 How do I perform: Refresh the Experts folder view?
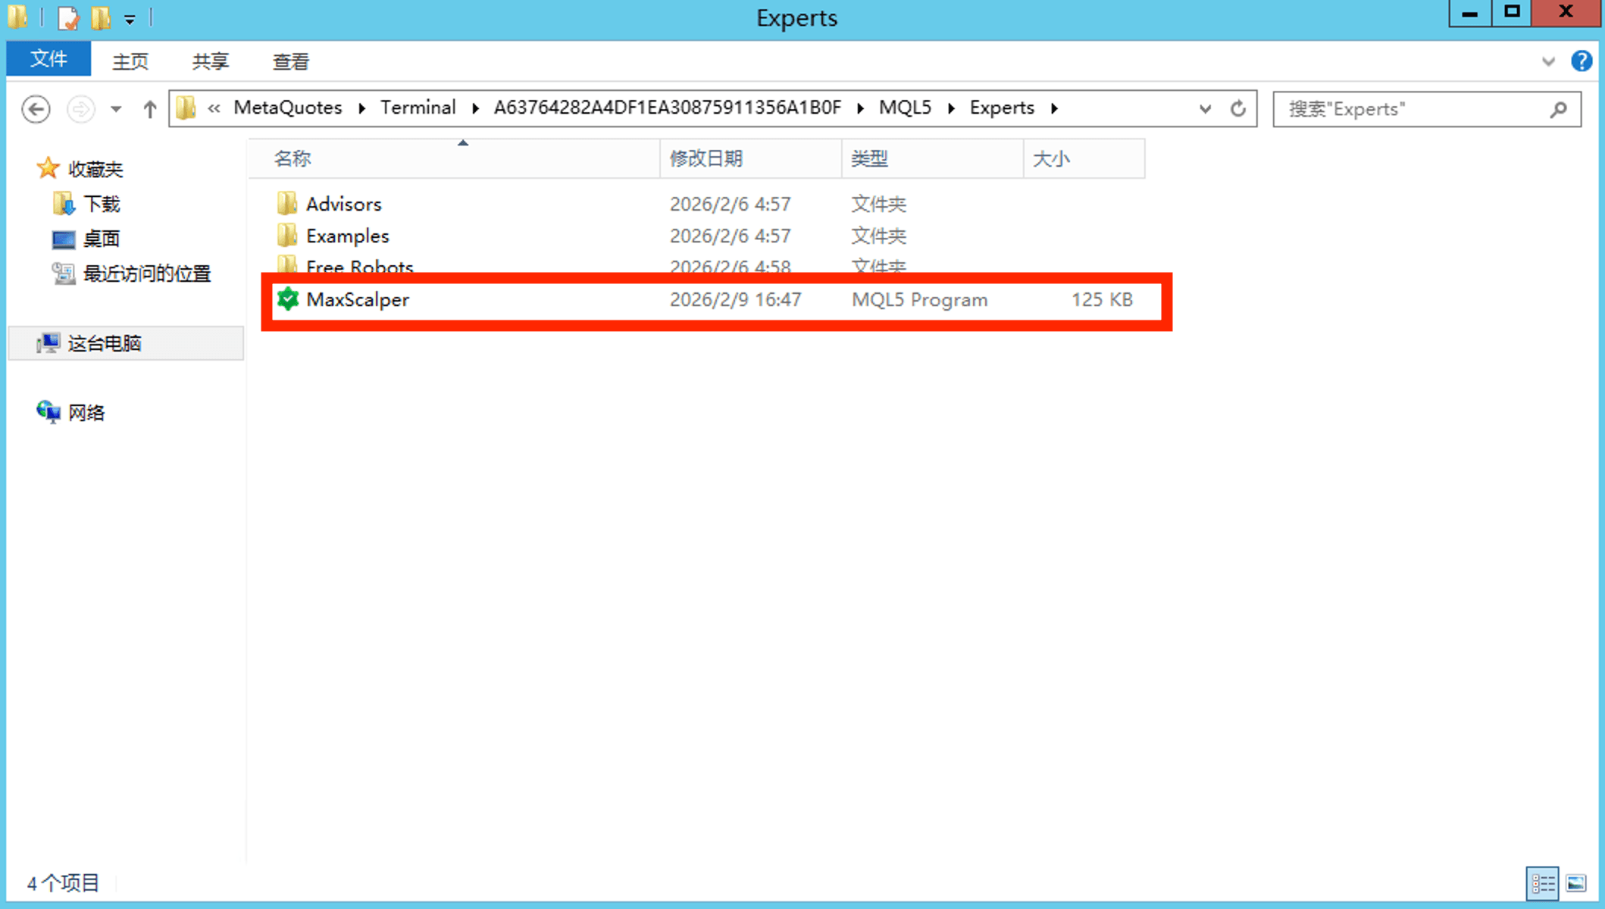(1237, 109)
